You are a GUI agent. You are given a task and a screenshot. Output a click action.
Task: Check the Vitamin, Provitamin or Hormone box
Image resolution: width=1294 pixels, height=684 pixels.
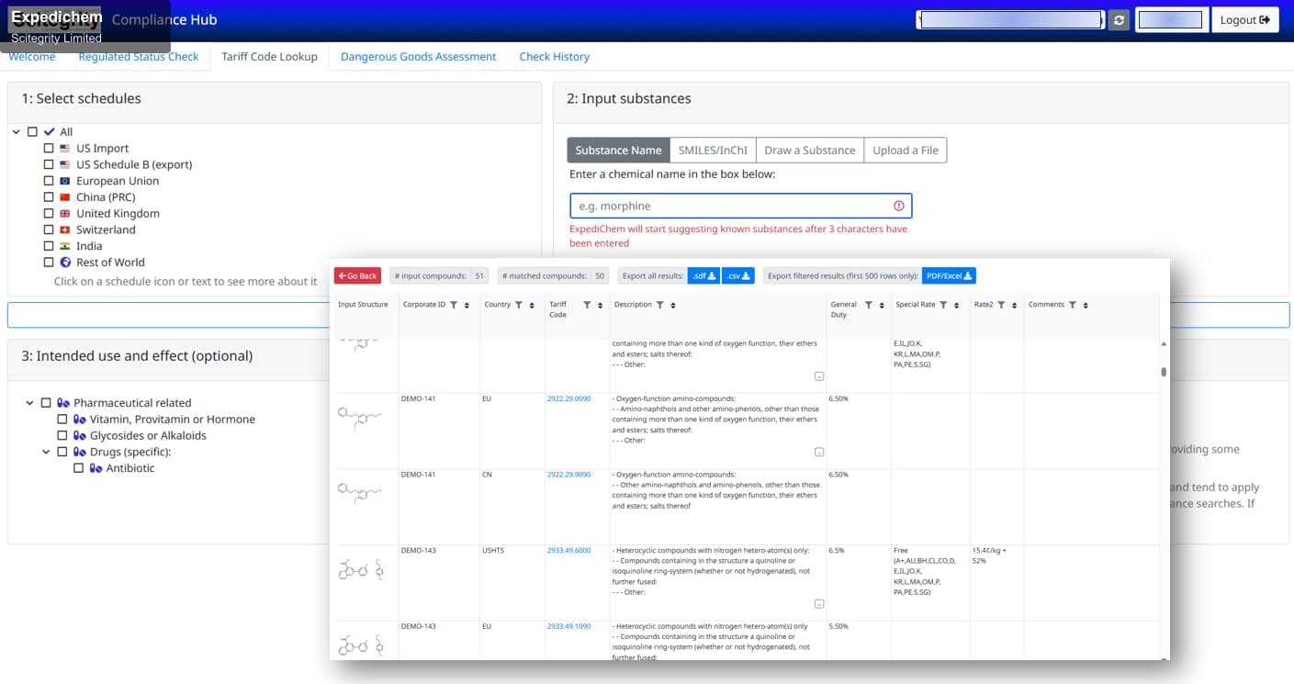coord(62,420)
